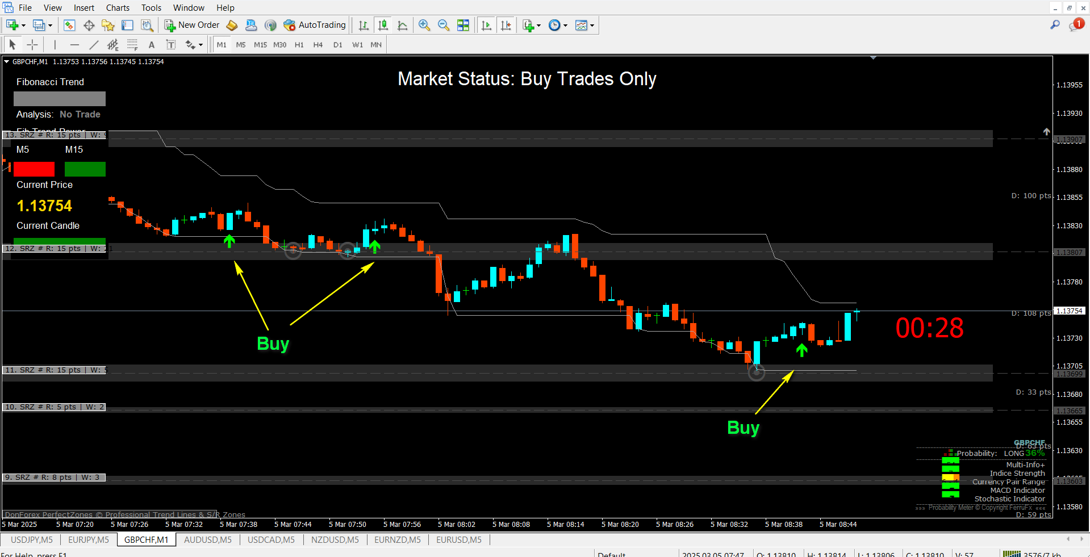1090x557 pixels.
Task: Select the Horizontal Line drawing tool
Action: point(74,44)
